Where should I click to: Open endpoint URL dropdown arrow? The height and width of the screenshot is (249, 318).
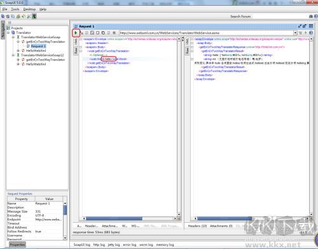click(295, 33)
